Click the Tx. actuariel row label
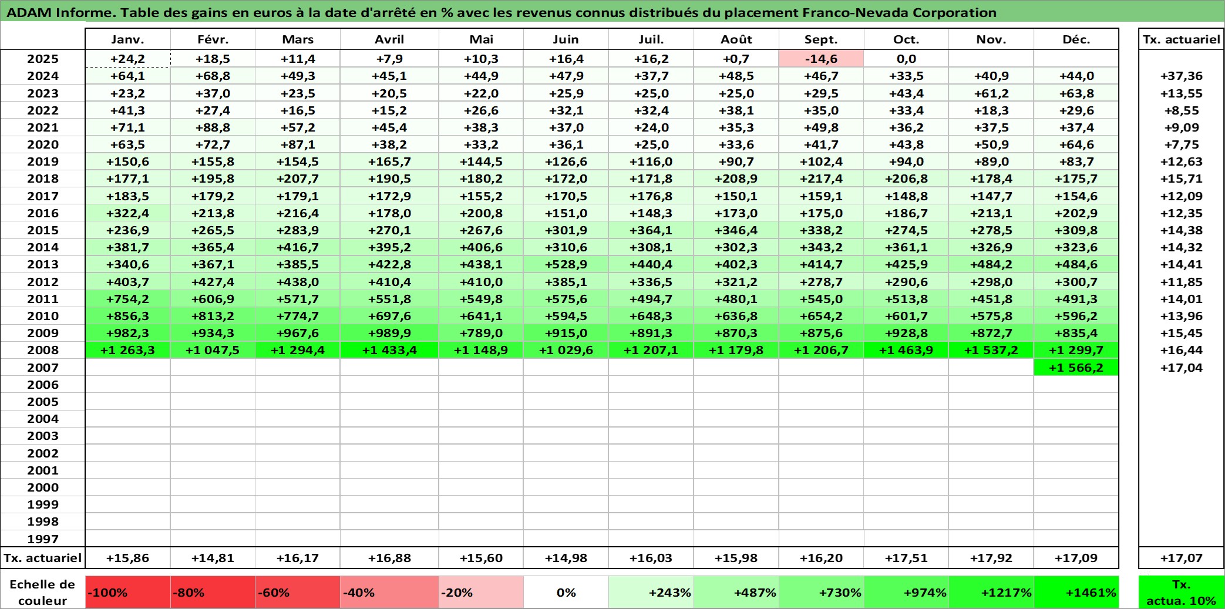 coord(43,558)
